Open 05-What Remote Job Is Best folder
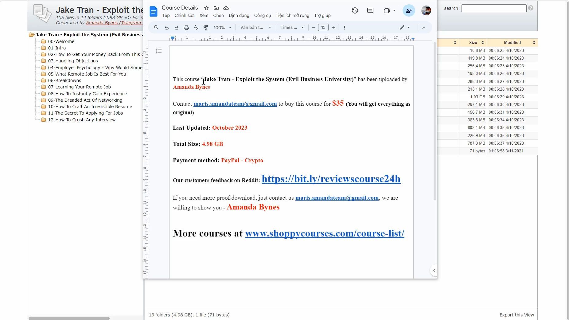Image resolution: width=569 pixels, height=320 pixels. (x=87, y=74)
